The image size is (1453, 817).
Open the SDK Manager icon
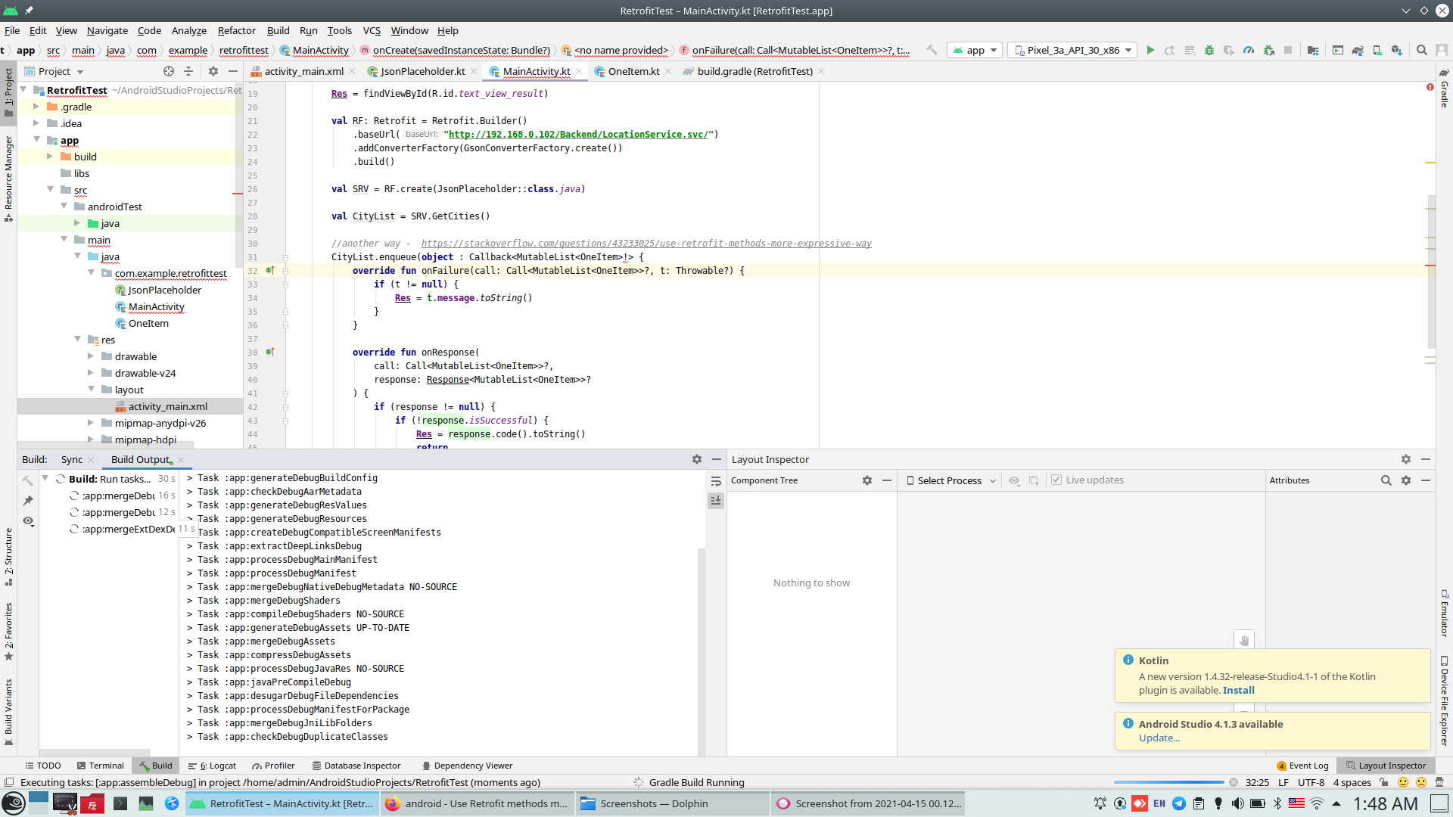(1397, 51)
